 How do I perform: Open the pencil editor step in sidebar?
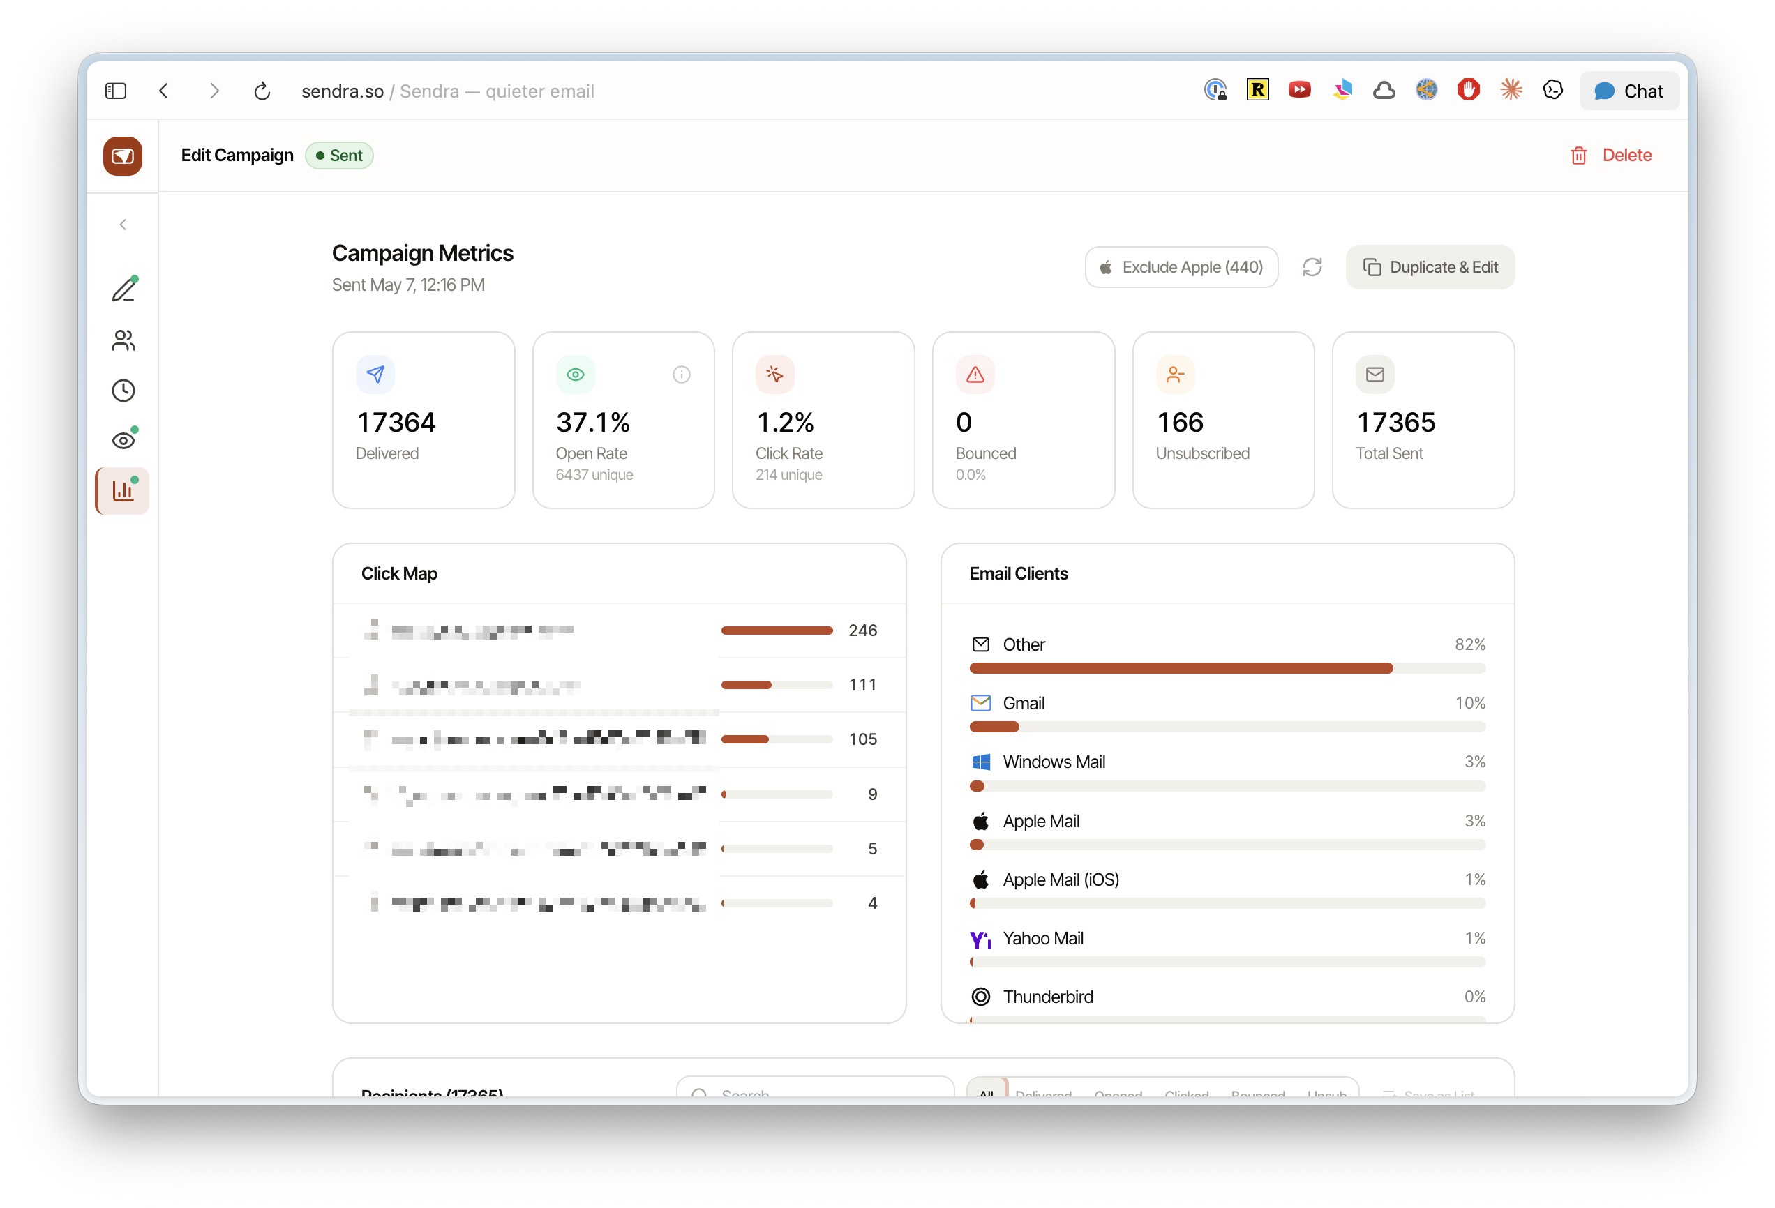tap(123, 289)
